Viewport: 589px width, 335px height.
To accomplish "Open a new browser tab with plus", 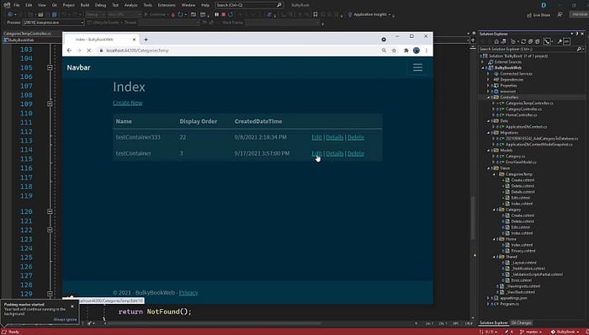I will tap(146, 40).
